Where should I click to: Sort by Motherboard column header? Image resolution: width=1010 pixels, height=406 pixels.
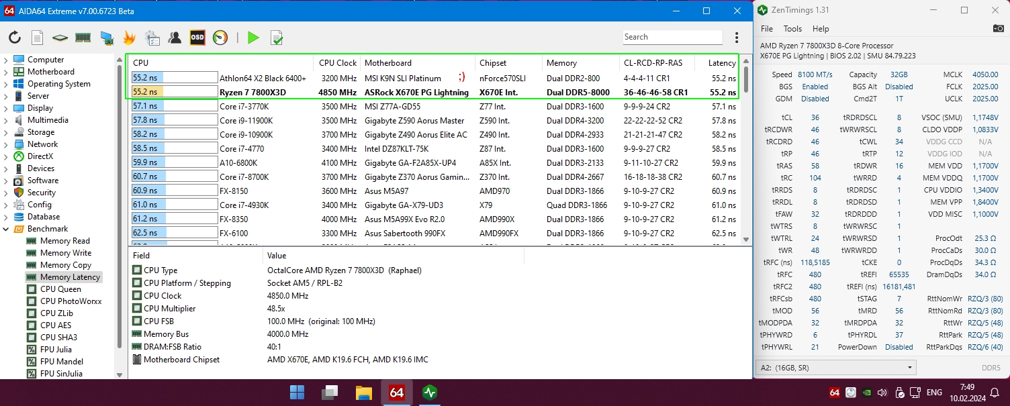click(418, 63)
